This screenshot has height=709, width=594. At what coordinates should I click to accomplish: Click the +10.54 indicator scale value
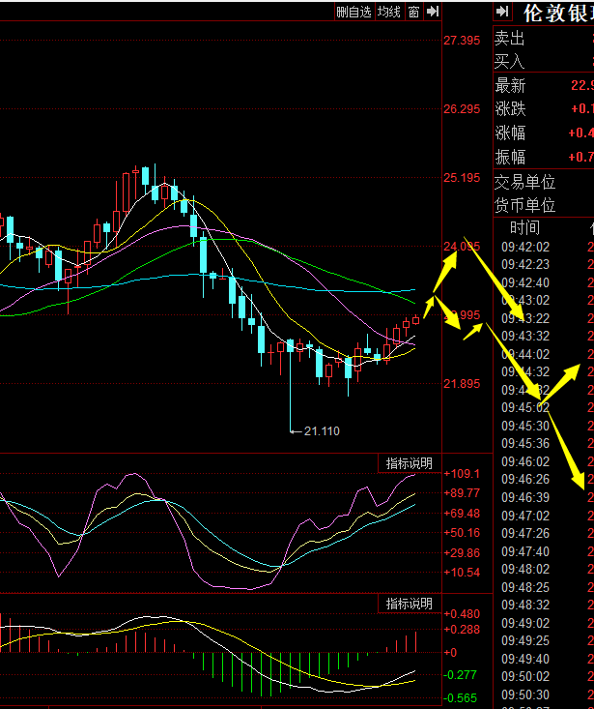pos(462,573)
